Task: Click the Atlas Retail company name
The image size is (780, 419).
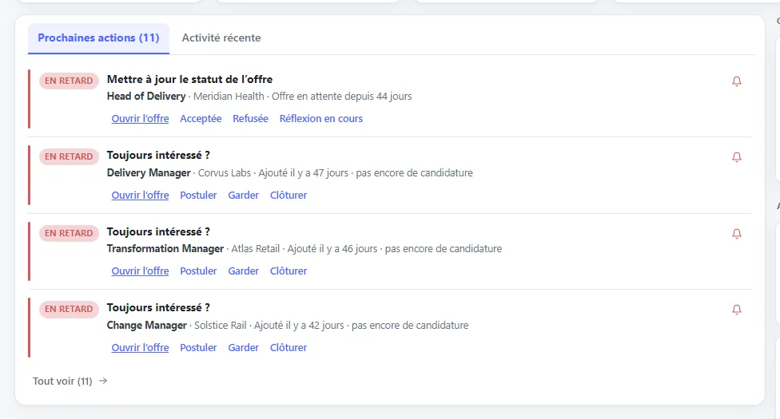Action: 256,248
